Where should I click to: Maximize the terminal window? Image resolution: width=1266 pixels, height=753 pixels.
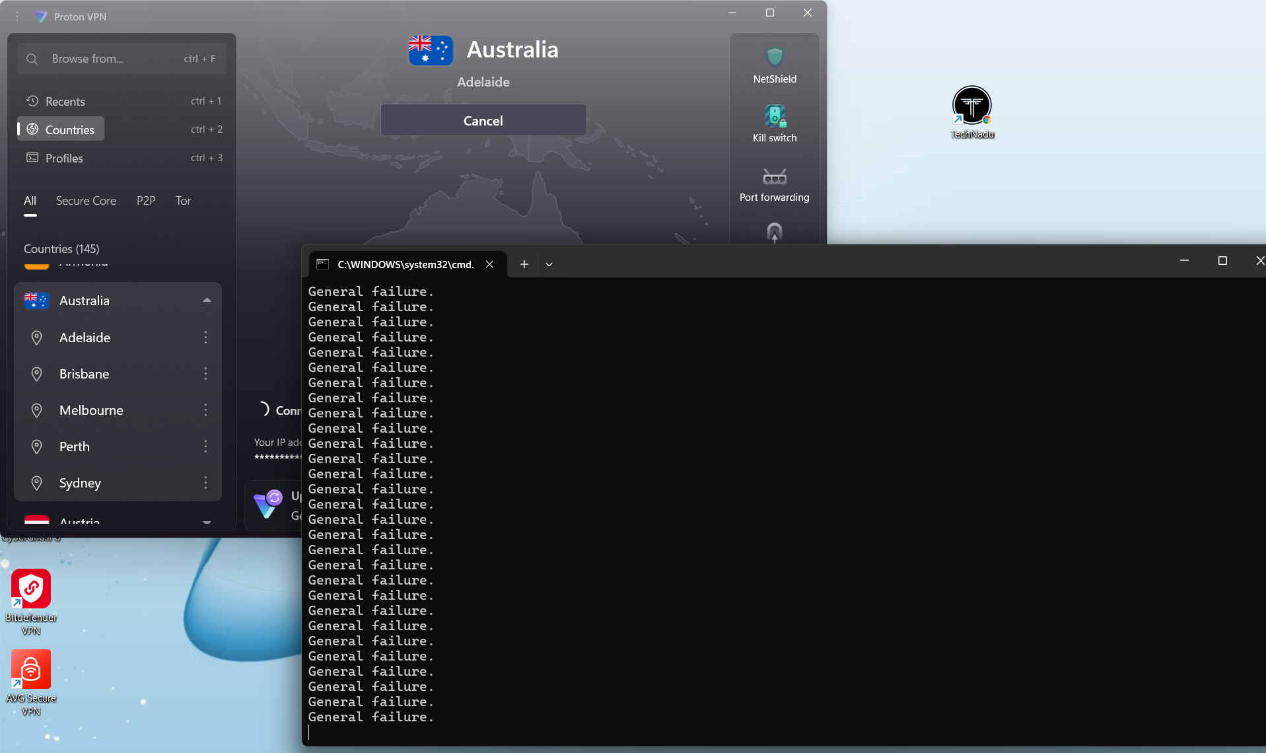pyautogui.click(x=1222, y=261)
